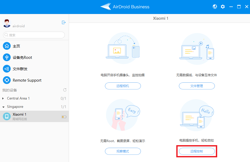This screenshot has height=162, width=250.
Task: Open the 主页 menu item
Action: pyautogui.click(x=16, y=46)
